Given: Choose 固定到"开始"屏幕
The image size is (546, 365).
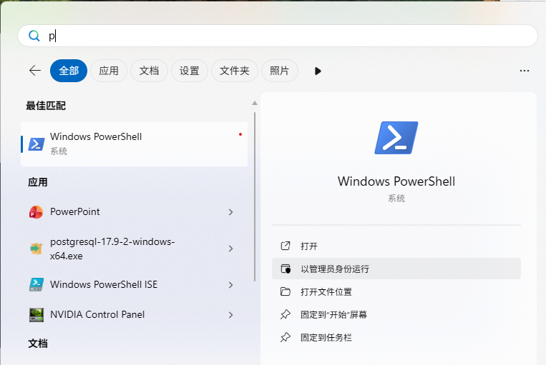Looking at the screenshot, I should pyautogui.click(x=396, y=314).
